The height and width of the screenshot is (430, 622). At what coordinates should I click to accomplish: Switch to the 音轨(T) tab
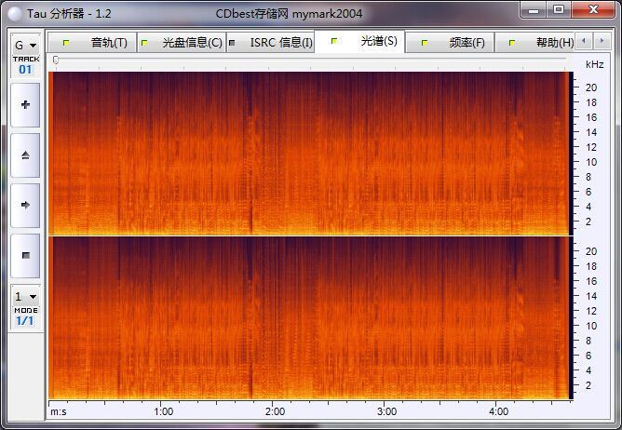[92, 43]
